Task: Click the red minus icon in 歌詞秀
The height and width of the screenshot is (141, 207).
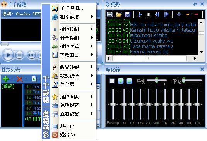Action: pyautogui.click(x=196, y=14)
